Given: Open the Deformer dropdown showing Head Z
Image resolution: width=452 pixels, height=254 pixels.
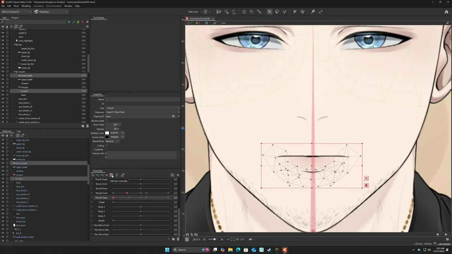Looking at the screenshot, I should (143, 112).
